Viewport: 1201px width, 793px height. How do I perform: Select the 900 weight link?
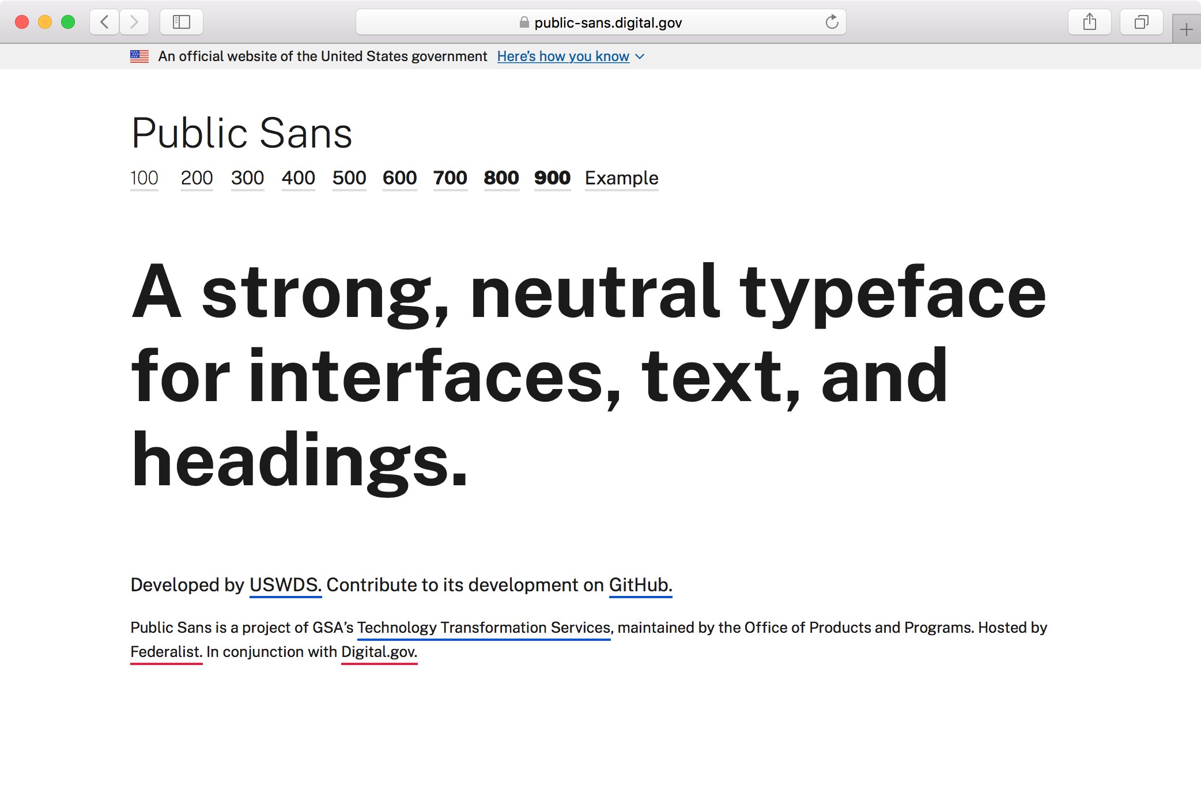552,178
